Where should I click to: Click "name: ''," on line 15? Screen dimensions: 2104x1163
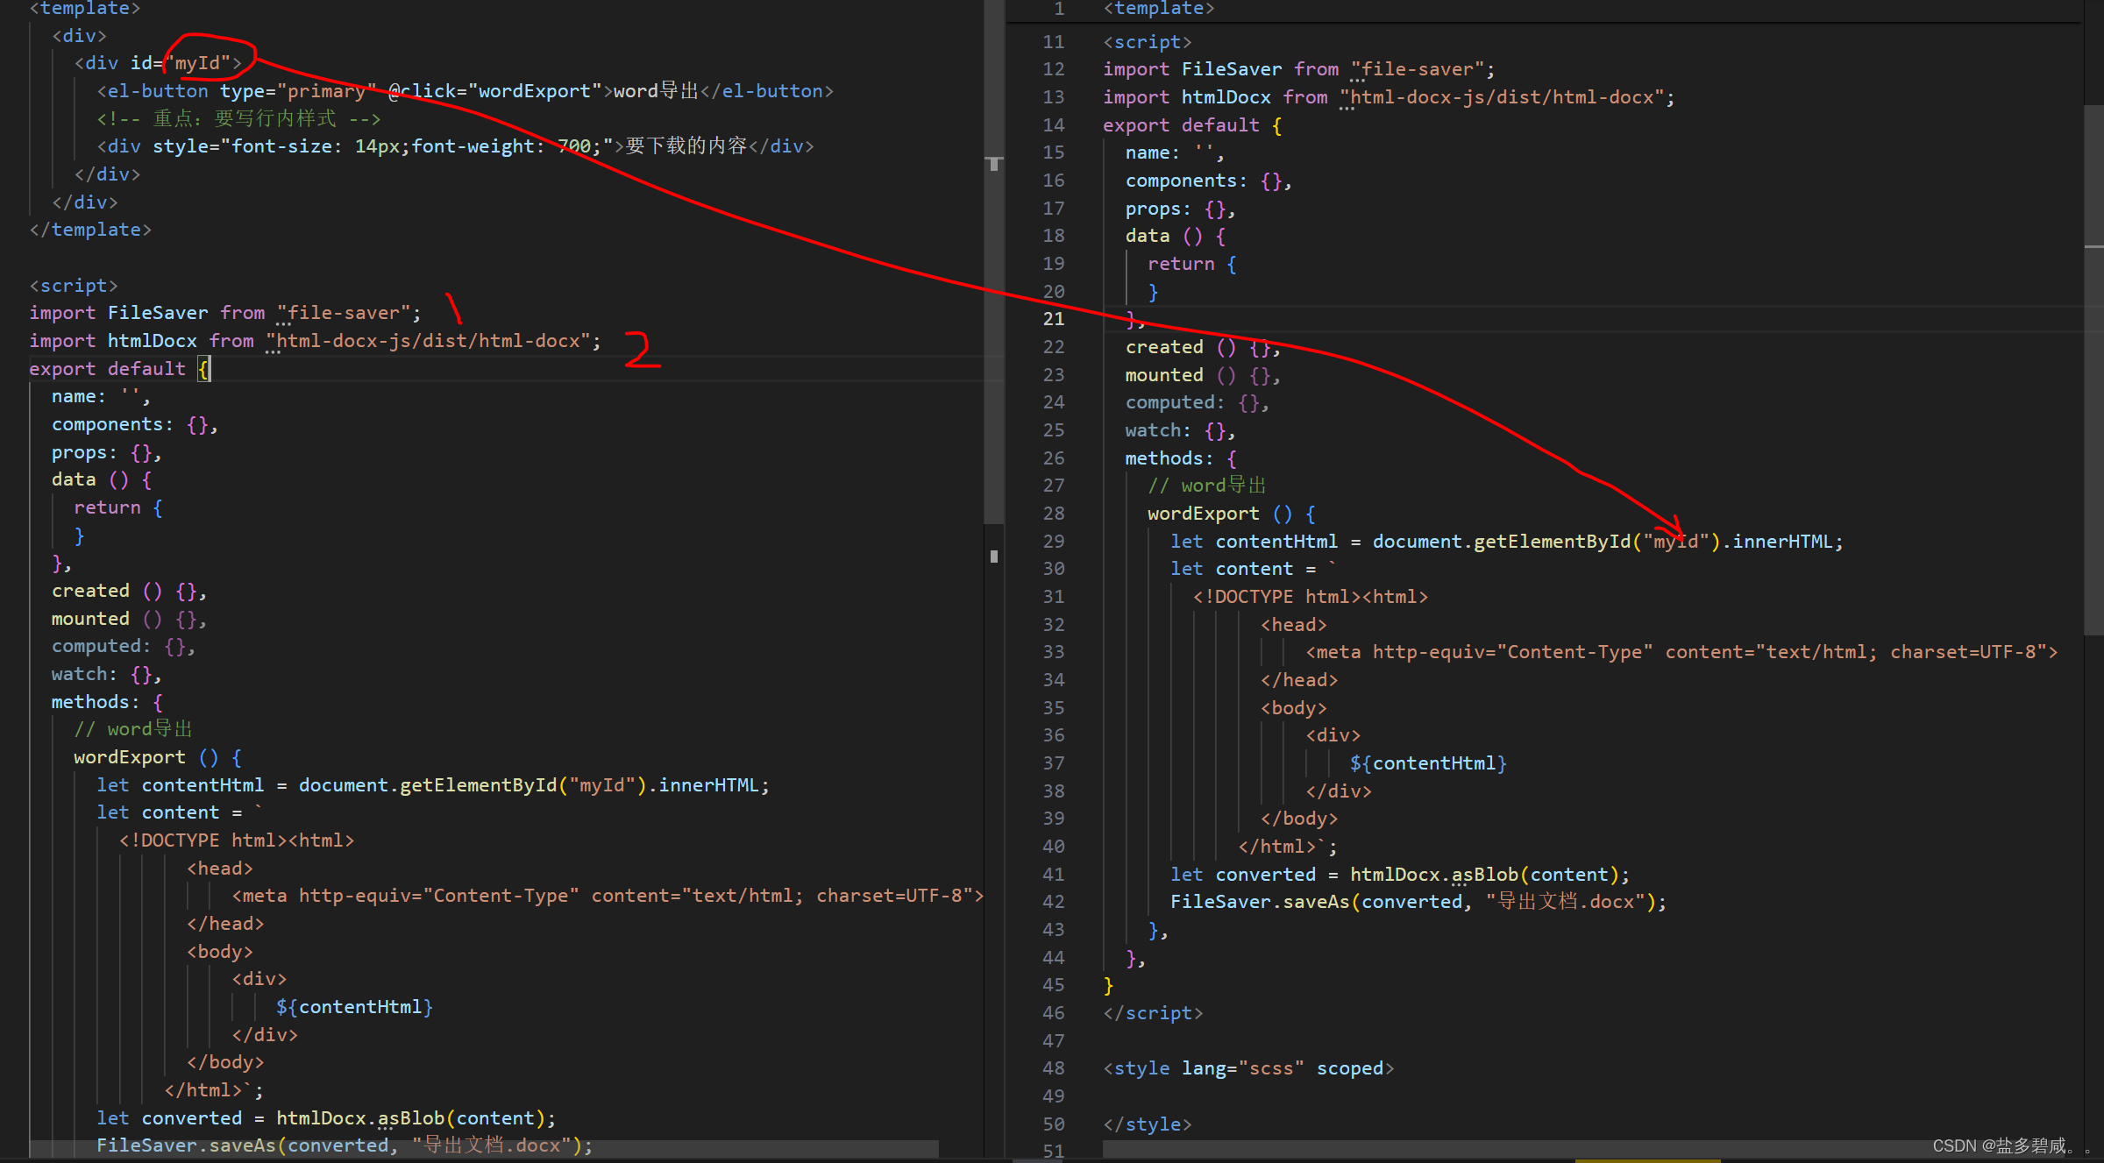coord(1175,152)
